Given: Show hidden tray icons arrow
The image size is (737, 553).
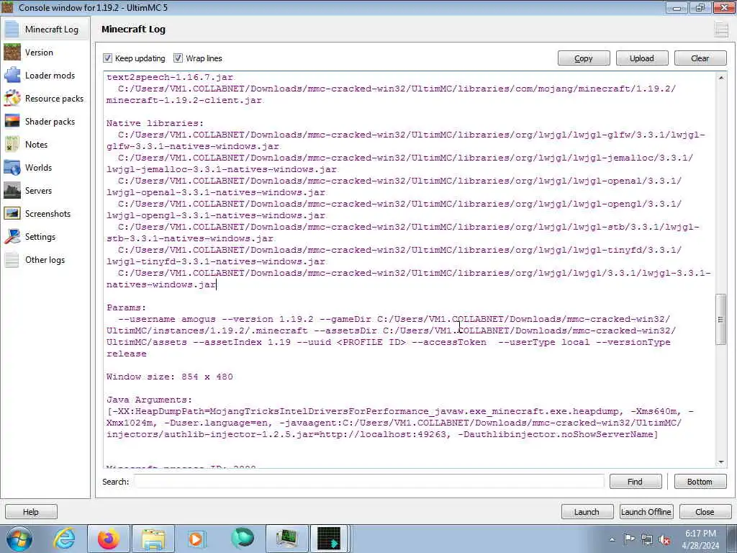Looking at the screenshot, I should [x=612, y=539].
